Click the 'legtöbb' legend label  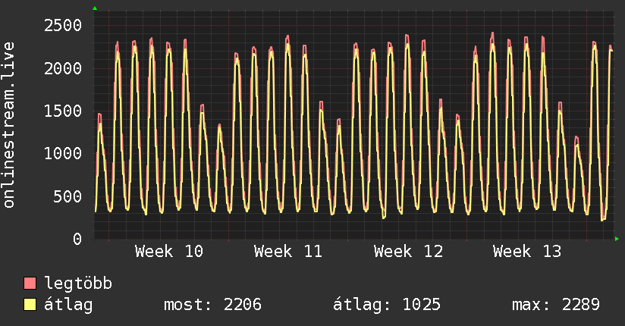[x=78, y=284]
